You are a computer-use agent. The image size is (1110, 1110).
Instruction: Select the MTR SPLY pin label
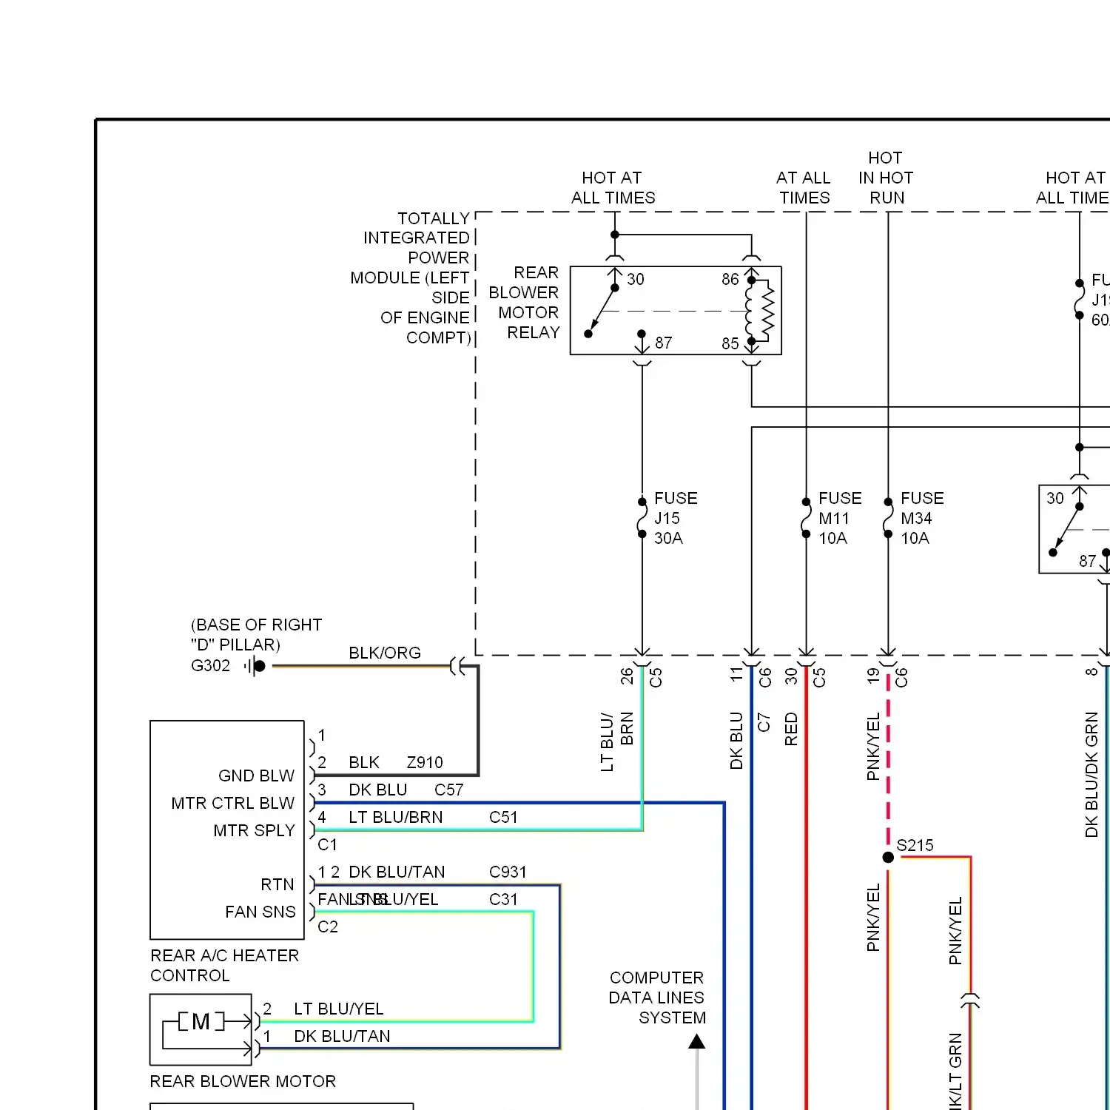(254, 830)
